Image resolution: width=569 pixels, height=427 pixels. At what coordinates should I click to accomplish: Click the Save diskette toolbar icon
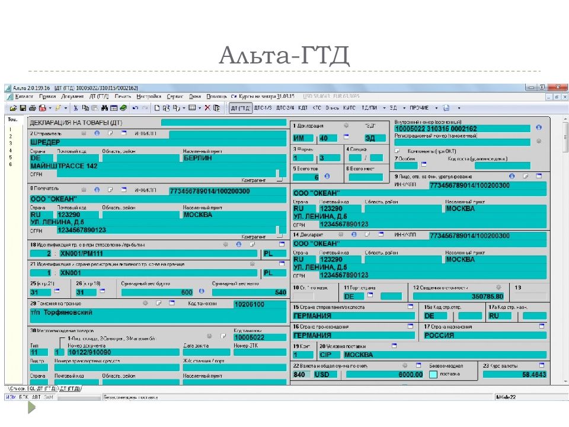[23, 108]
